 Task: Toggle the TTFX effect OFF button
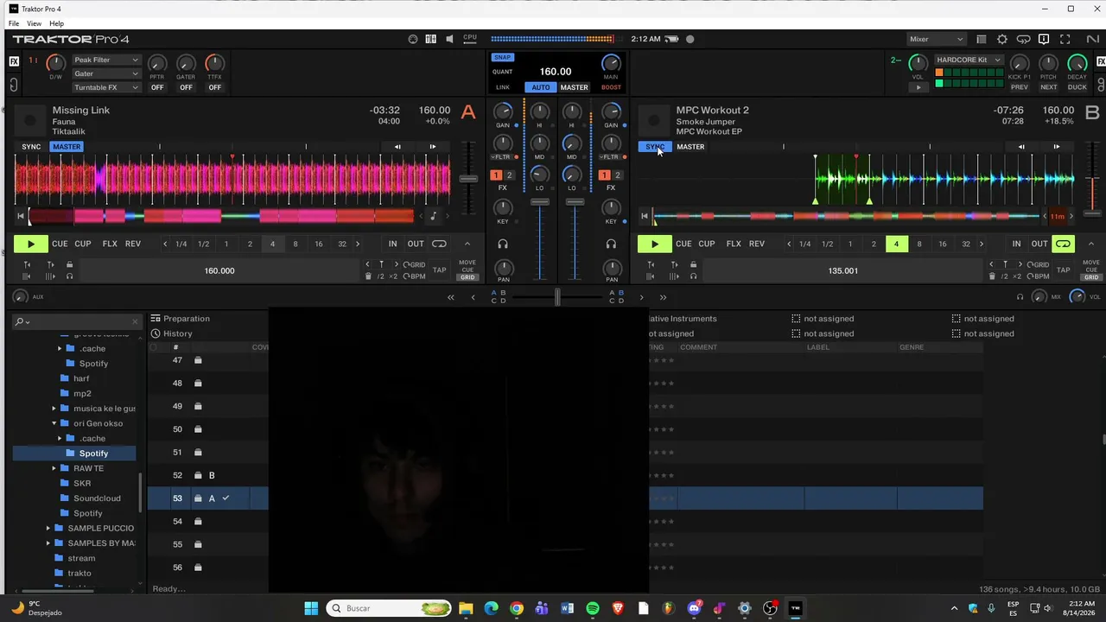(214, 87)
